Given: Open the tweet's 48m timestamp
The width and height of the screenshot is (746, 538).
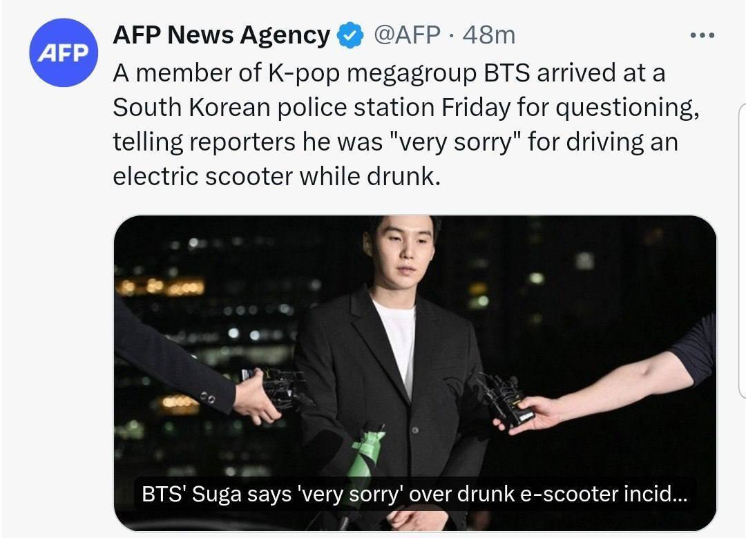Looking at the screenshot, I should (489, 35).
